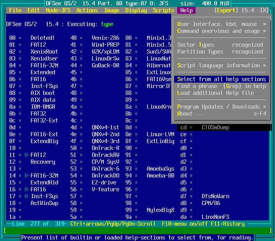Open the Scripts menu

pos(163,10)
